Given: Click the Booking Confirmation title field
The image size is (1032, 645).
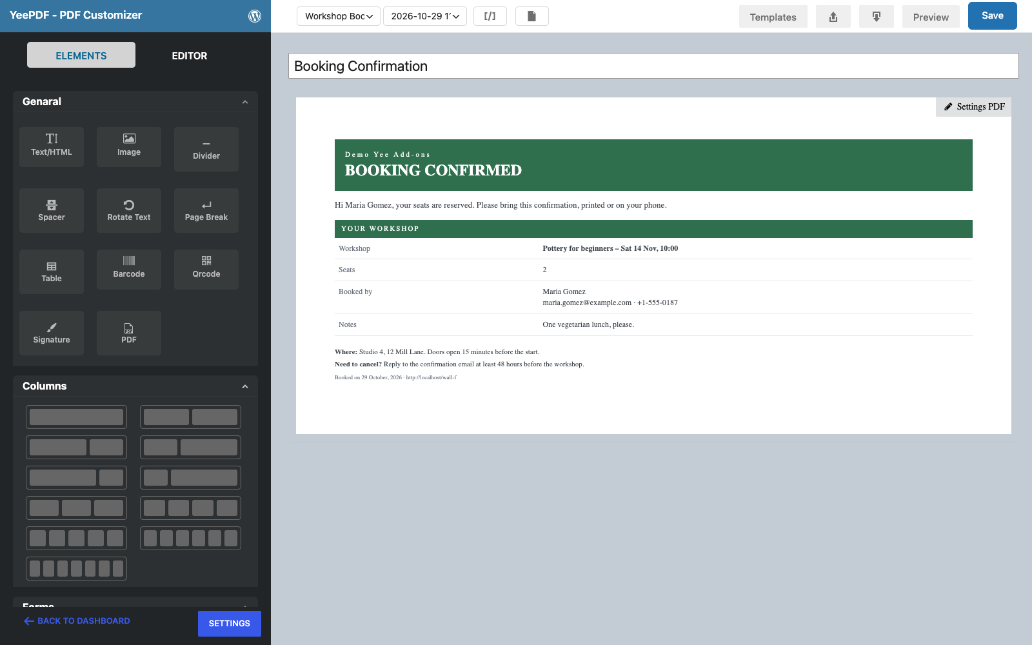Looking at the screenshot, I should click(653, 66).
